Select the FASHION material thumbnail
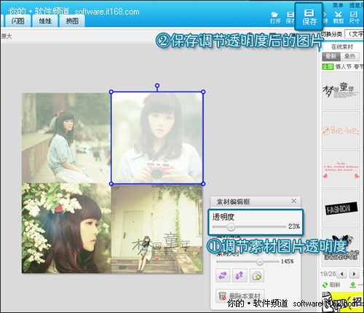364x313 pixels. coord(341,208)
